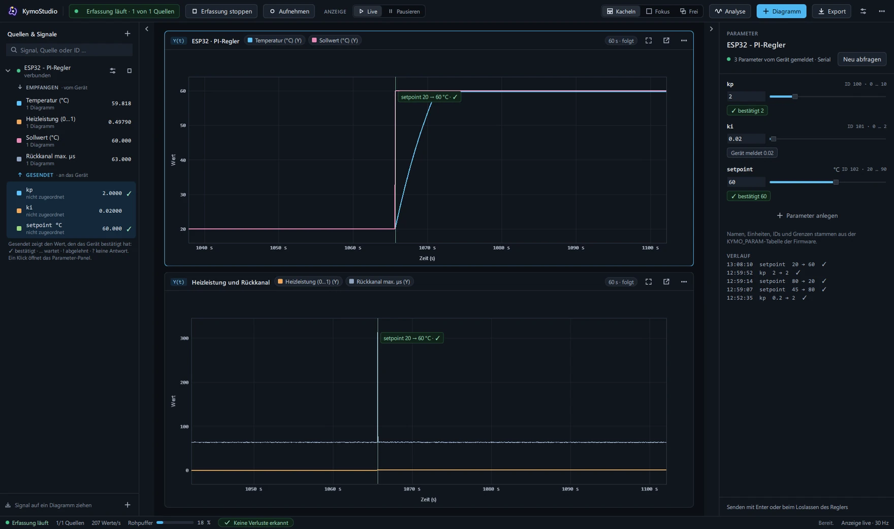Collapse the left sidebar chevron

pyautogui.click(x=147, y=29)
